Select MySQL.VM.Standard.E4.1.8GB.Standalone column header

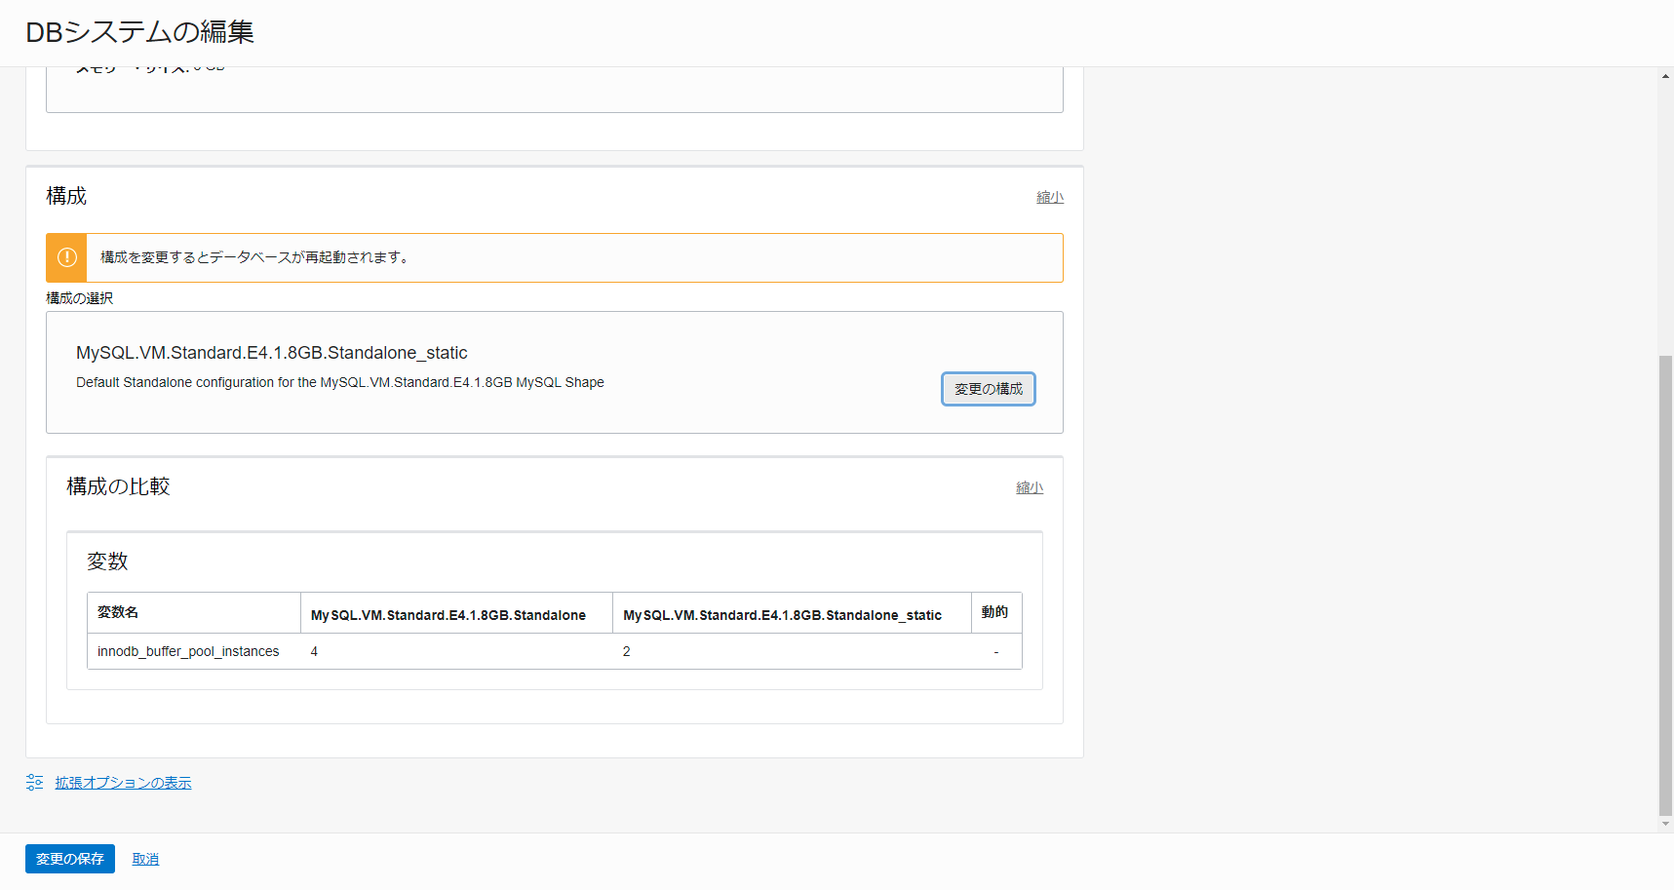(456, 613)
